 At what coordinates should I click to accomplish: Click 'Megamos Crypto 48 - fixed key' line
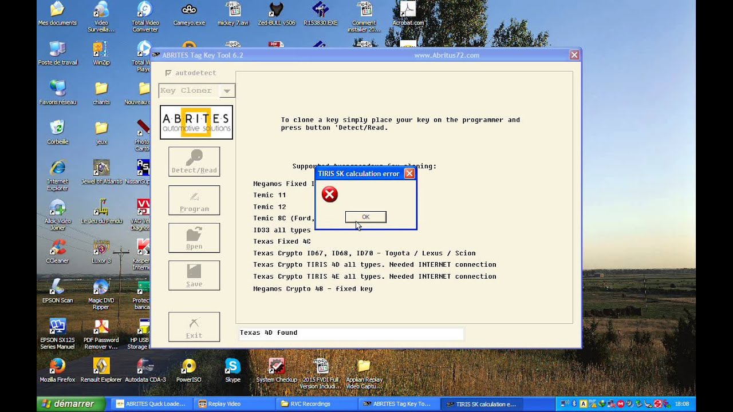click(313, 289)
